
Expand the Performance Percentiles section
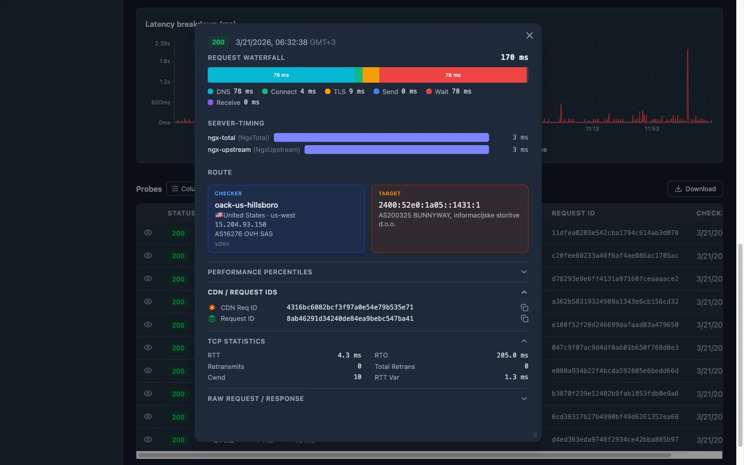point(524,272)
